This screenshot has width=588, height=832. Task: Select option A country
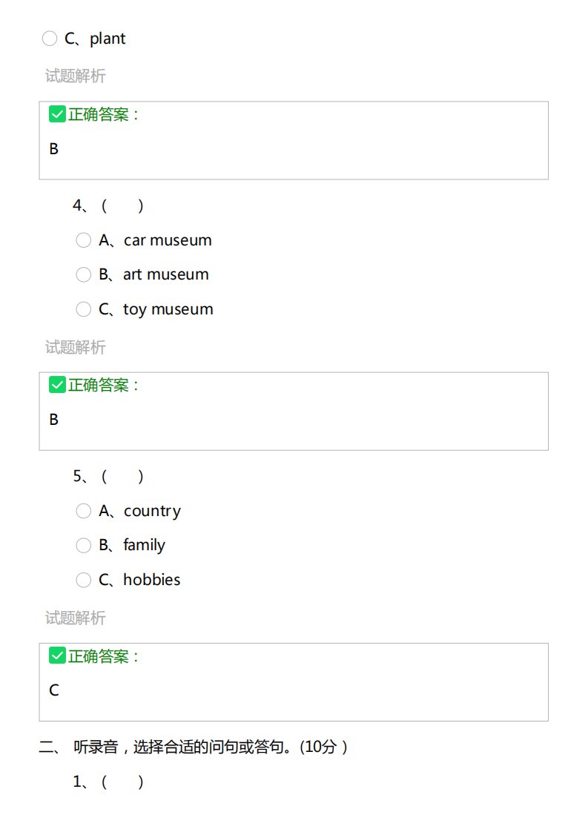83,511
